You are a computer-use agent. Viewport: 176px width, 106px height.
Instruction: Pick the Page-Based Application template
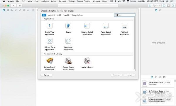click(106, 29)
